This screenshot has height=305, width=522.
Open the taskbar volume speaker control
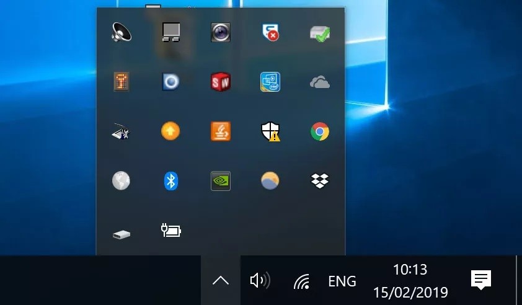coord(260,281)
